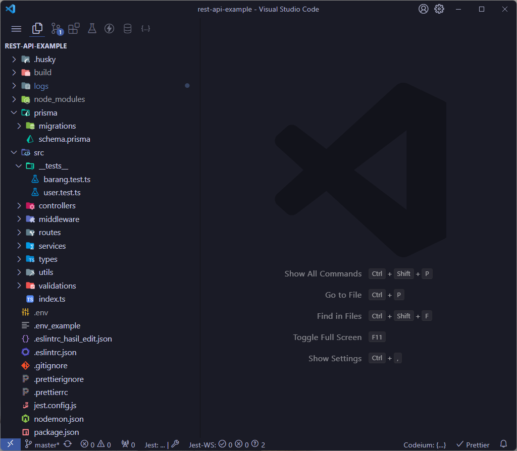Open the Extensions view
This screenshot has height=451, width=517.
coord(74,28)
